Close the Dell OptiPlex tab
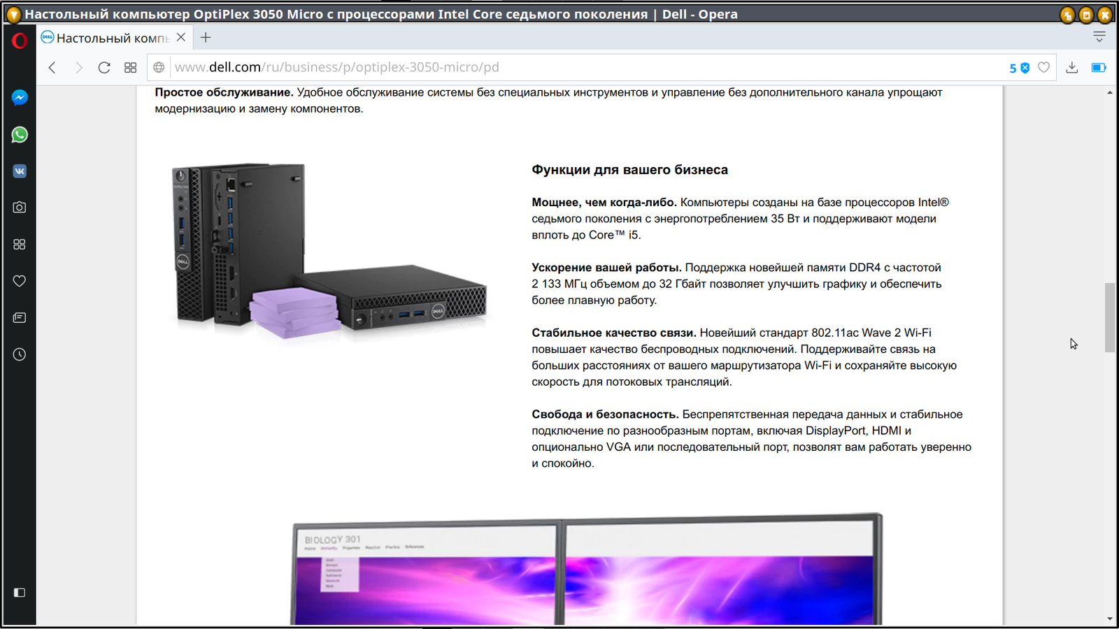Image resolution: width=1119 pixels, height=629 pixels. point(181,38)
